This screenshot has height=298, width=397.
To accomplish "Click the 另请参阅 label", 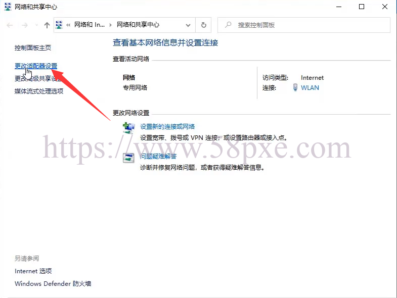I will (27, 259).
